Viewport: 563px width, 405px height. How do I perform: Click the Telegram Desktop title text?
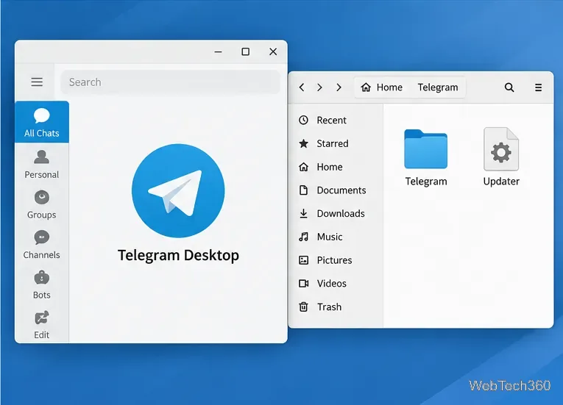pos(178,255)
